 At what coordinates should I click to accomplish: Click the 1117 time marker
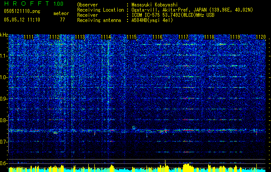point(183,37)
